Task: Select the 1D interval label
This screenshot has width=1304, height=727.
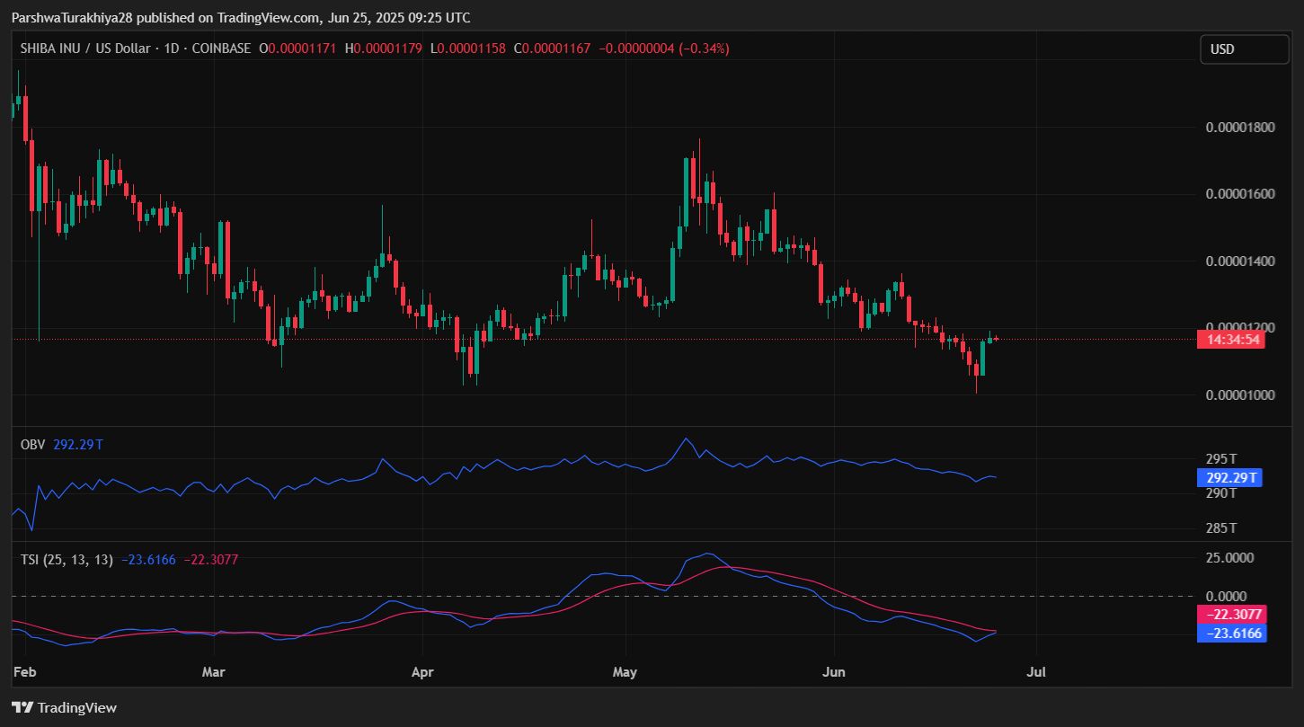Action: [x=170, y=49]
